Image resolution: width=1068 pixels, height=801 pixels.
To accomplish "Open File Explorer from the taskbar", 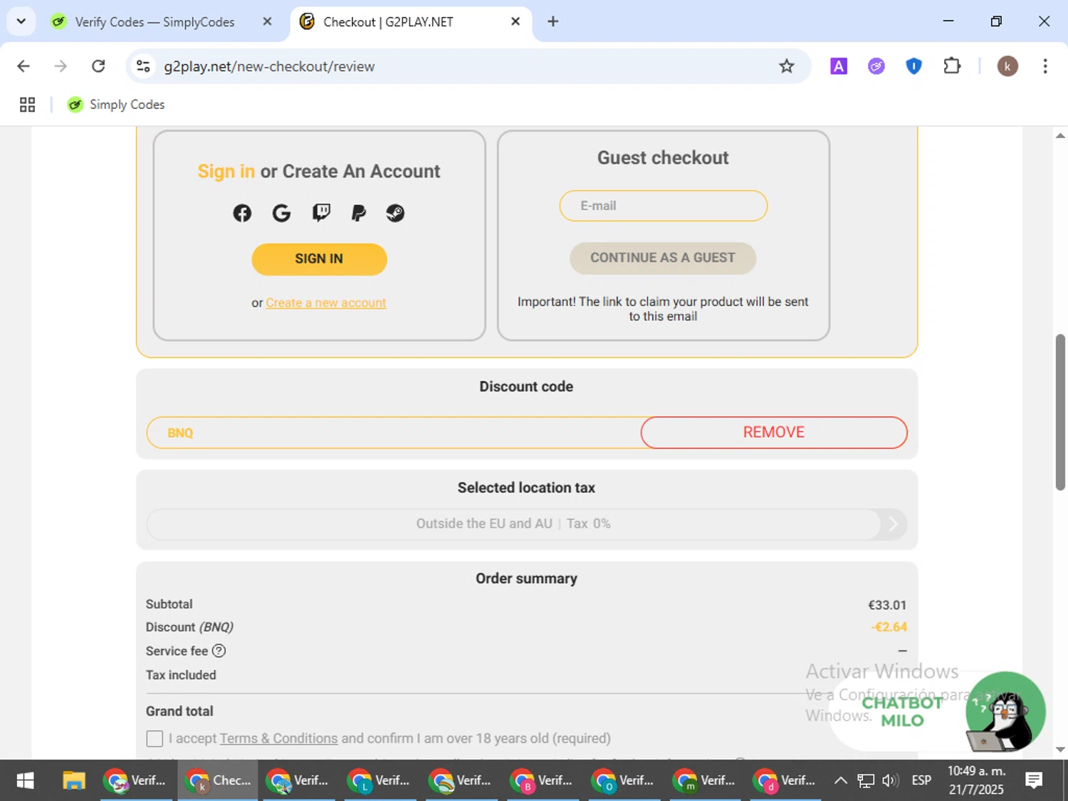I will [74, 780].
